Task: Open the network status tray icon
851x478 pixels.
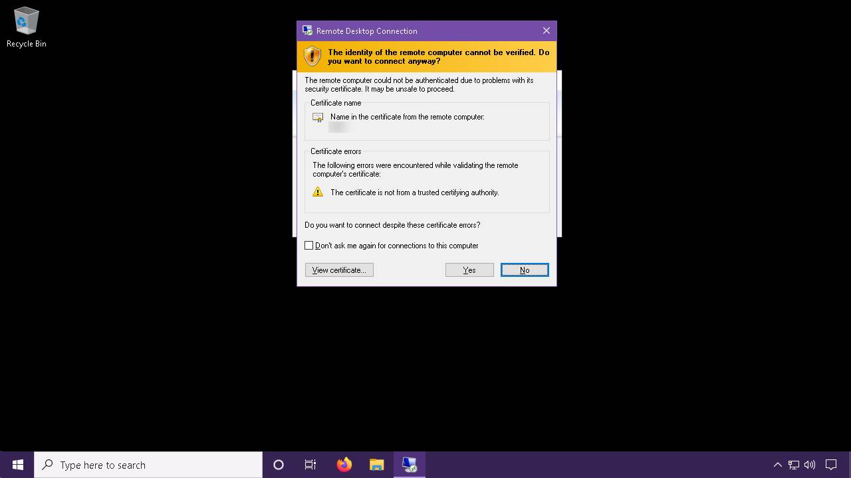Action: click(794, 465)
